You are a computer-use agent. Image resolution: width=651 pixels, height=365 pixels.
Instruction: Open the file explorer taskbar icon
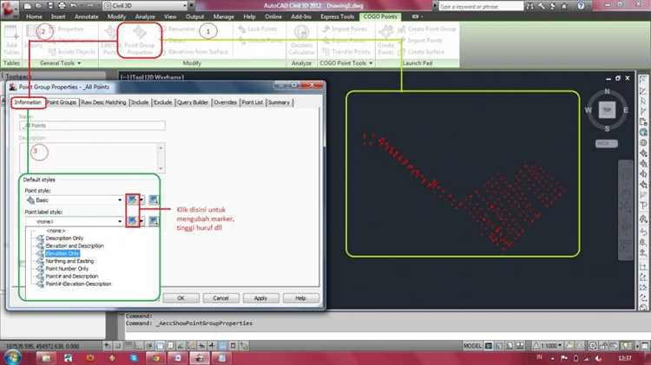(x=46, y=357)
